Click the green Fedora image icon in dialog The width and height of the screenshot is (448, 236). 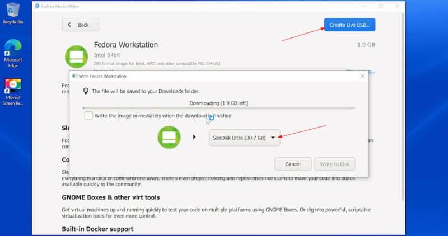click(x=169, y=137)
